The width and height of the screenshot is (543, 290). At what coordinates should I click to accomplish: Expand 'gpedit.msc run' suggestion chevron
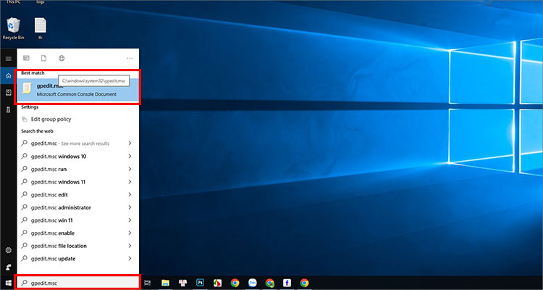point(130,169)
